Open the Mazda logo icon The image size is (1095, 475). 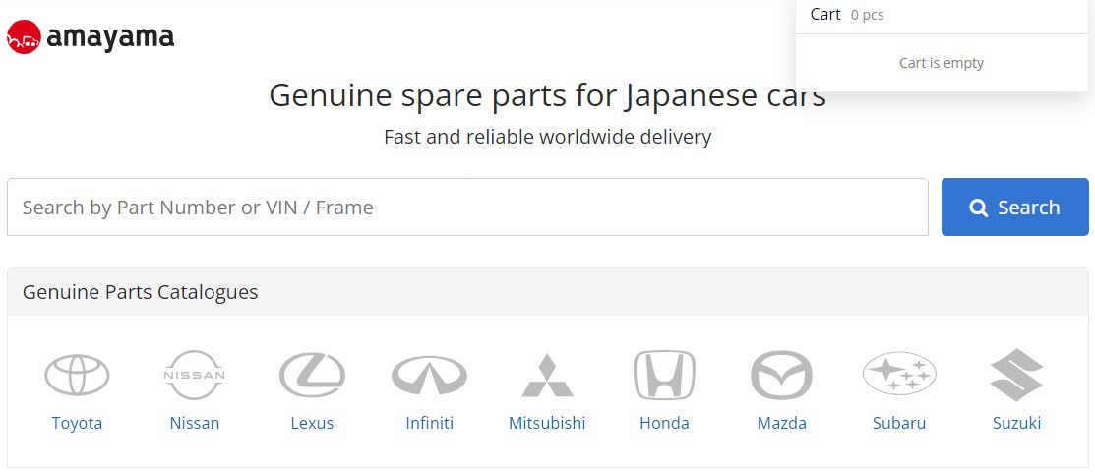(x=781, y=375)
